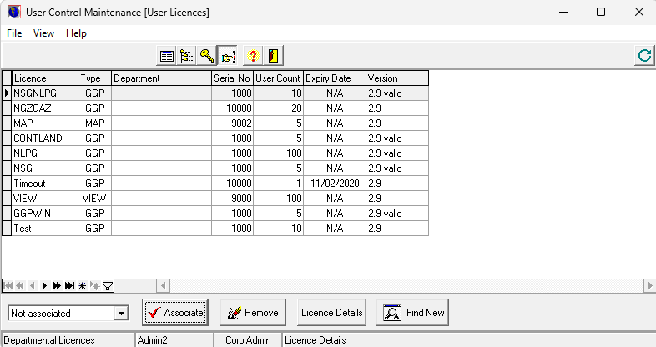Open the tree hierarchy view toolbar icon

(x=187, y=56)
